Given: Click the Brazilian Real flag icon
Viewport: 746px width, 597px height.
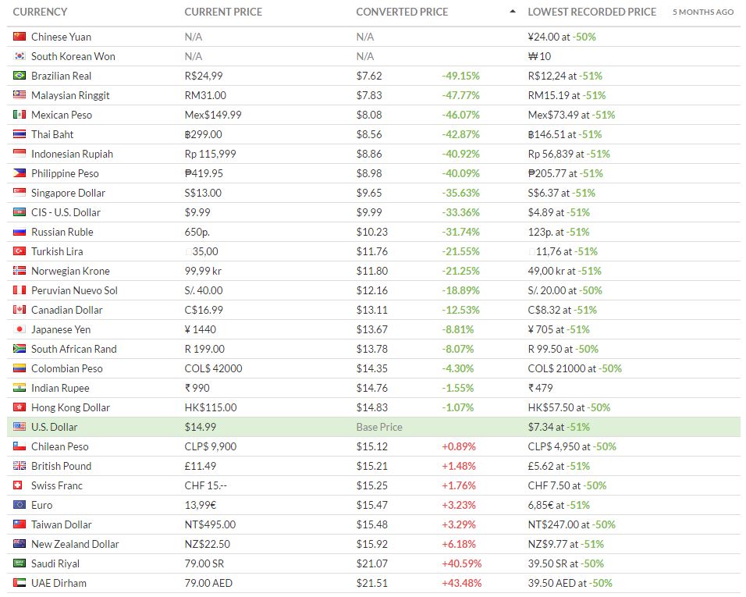Looking at the screenshot, I should click(20, 76).
